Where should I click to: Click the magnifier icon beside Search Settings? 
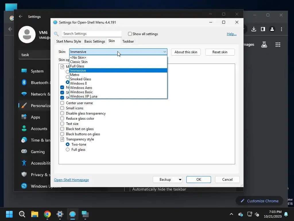coord(56,34)
